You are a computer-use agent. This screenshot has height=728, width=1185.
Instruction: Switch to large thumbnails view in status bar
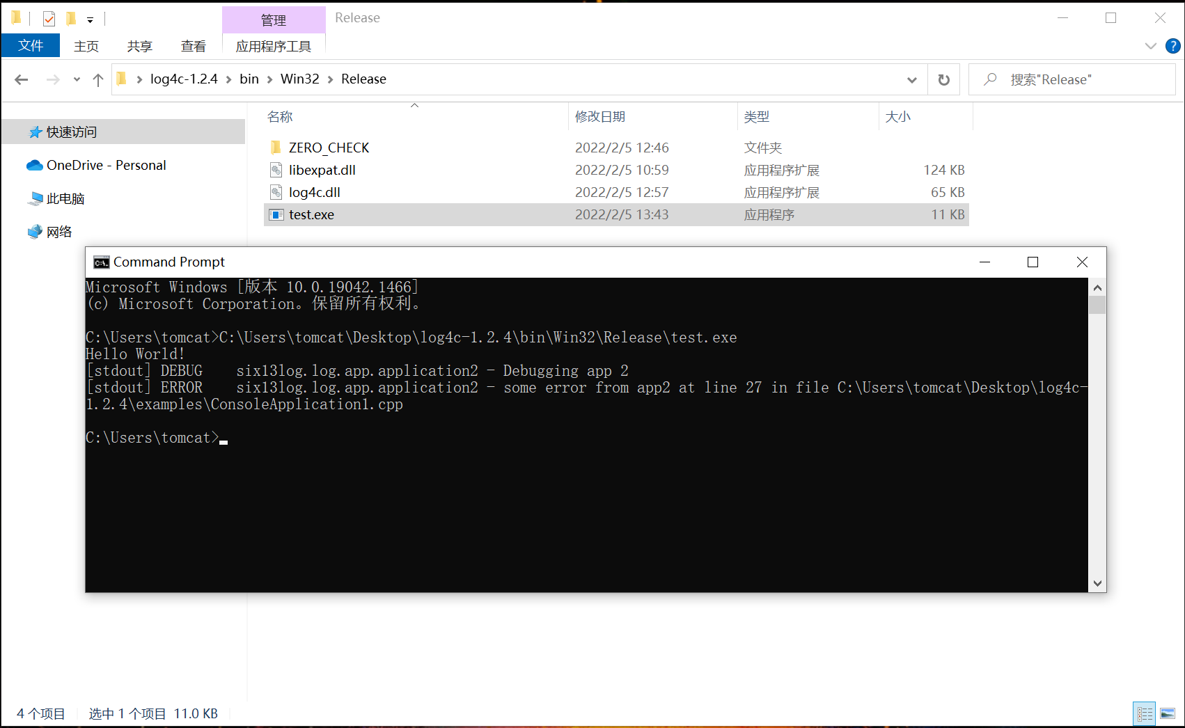1168,713
